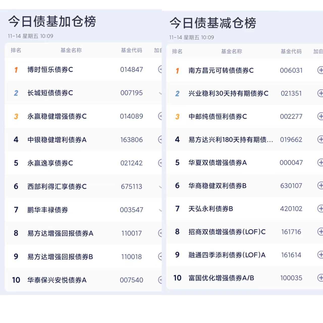Tap add icon for 华泰保兴安悦债券A
Viewport: 323px width, 323px height.
[x=160, y=280]
